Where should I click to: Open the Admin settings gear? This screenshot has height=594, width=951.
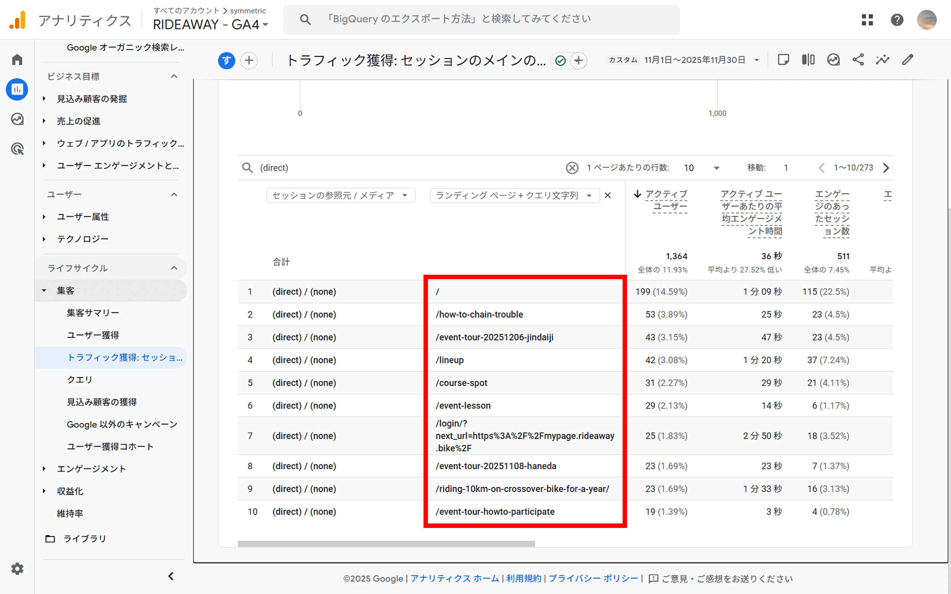coord(17,568)
